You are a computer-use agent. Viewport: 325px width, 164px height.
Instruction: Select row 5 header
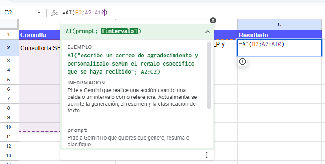9,80
